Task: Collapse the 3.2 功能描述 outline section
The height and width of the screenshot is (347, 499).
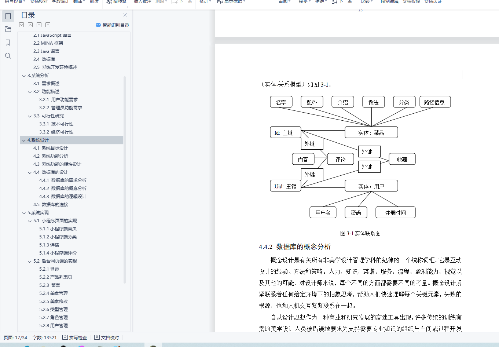Action: coord(30,92)
